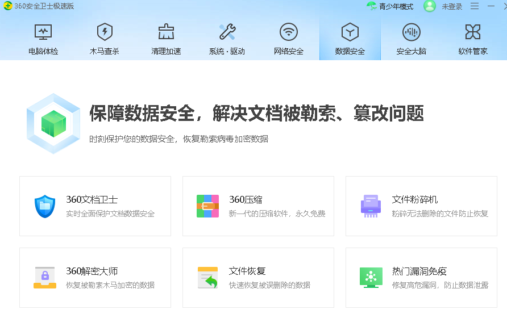
Task: Select the 数据安全 tab label
Action: tap(350, 51)
